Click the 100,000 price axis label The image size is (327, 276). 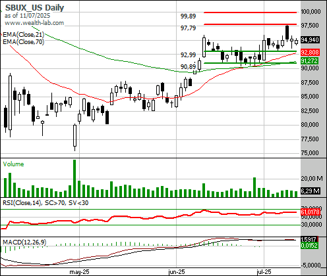click(x=311, y=12)
